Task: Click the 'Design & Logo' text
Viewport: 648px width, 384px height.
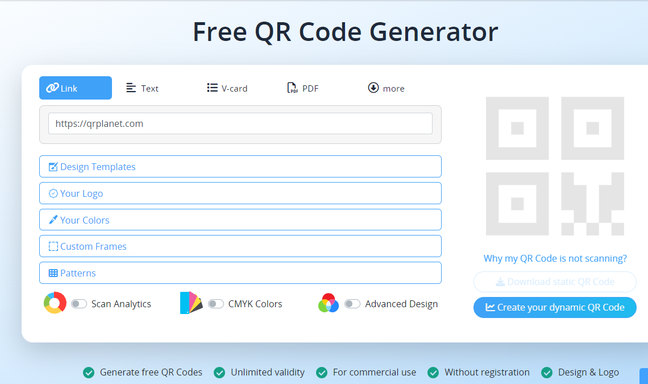Action: pos(588,373)
